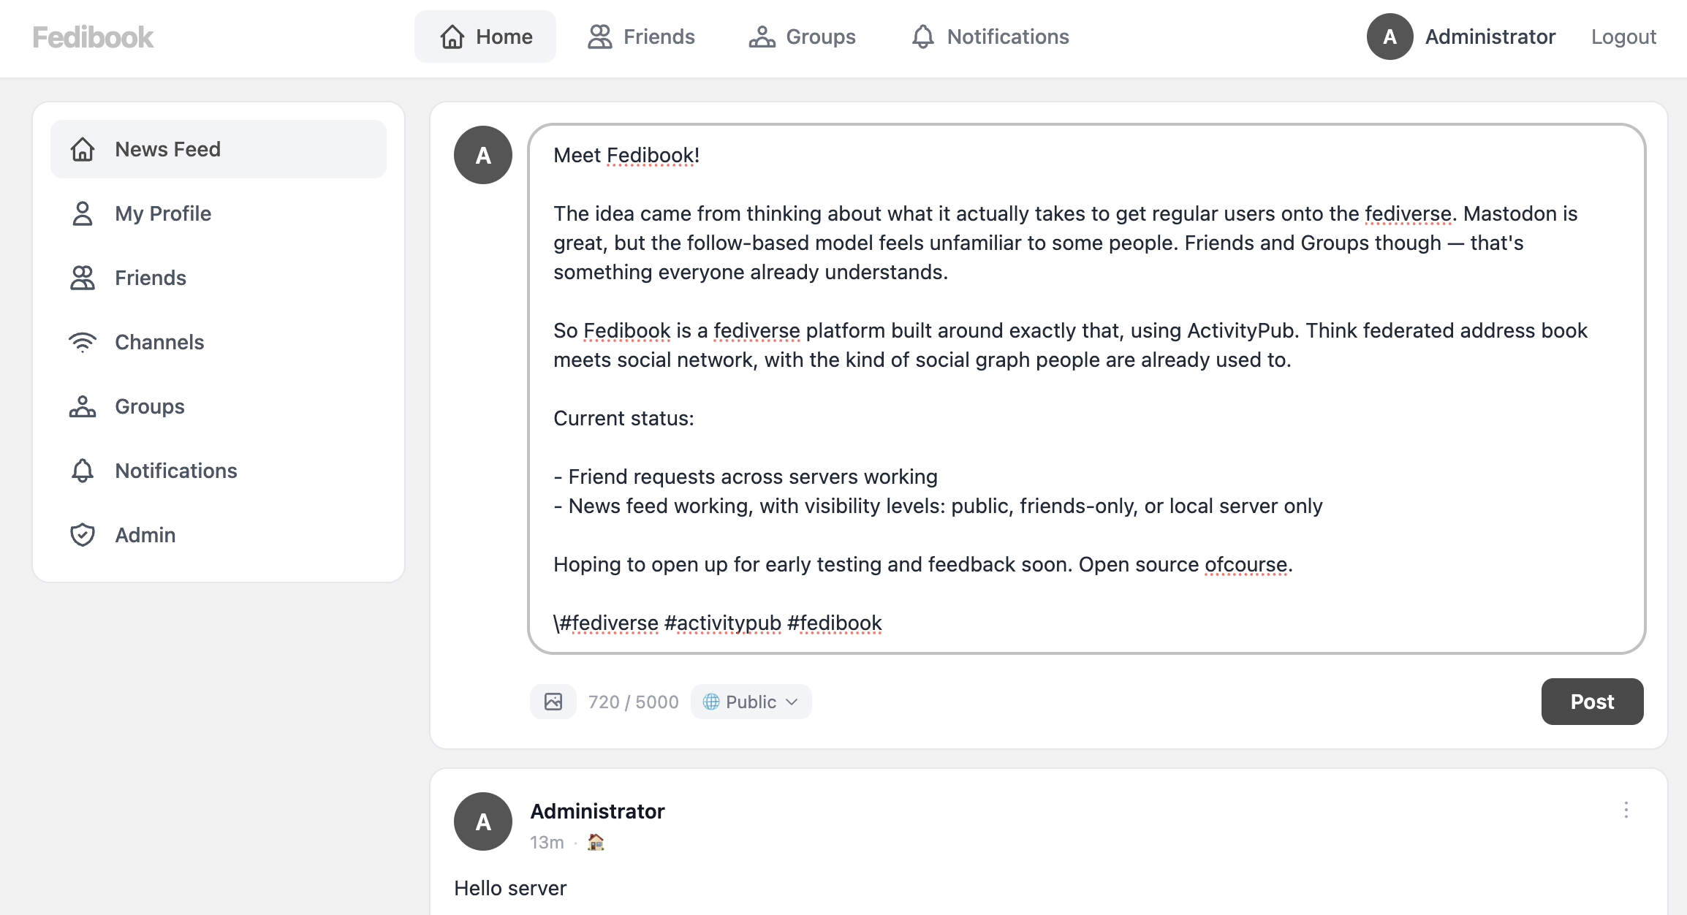This screenshot has width=1687, height=915.
Task: Open Friends from the left sidebar
Action: coord(150,278)
